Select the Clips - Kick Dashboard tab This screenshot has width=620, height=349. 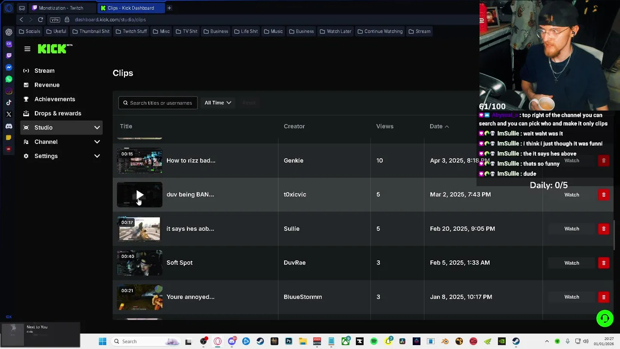tap(131, 8)
